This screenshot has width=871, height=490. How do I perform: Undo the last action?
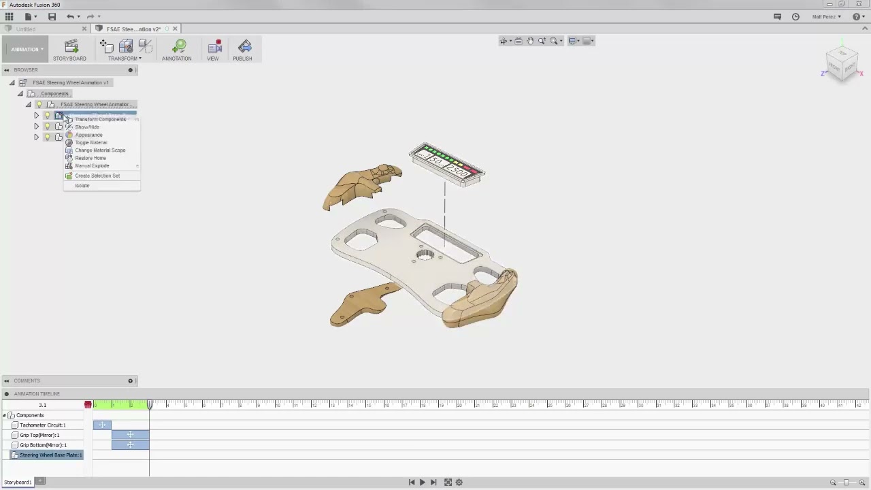pos(70,16)
